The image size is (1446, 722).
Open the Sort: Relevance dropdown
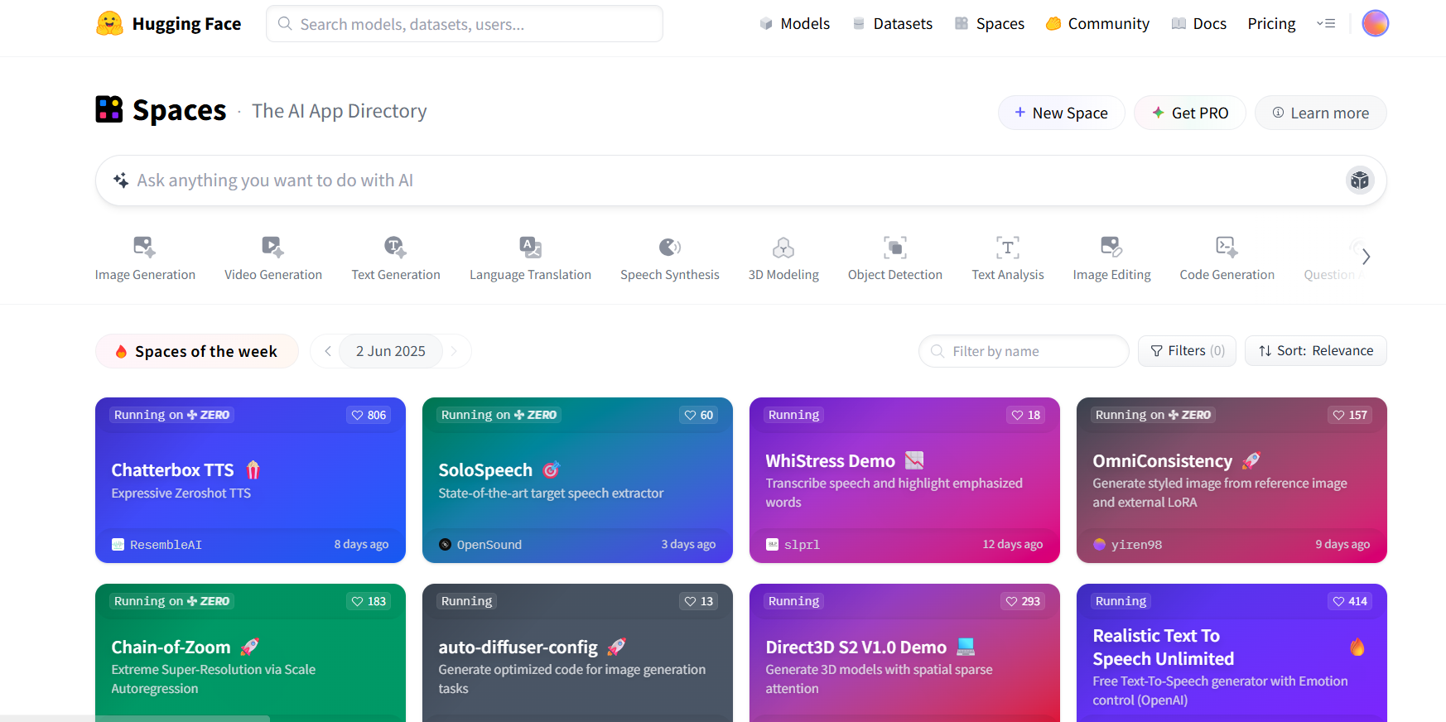tap(1316, 351)
